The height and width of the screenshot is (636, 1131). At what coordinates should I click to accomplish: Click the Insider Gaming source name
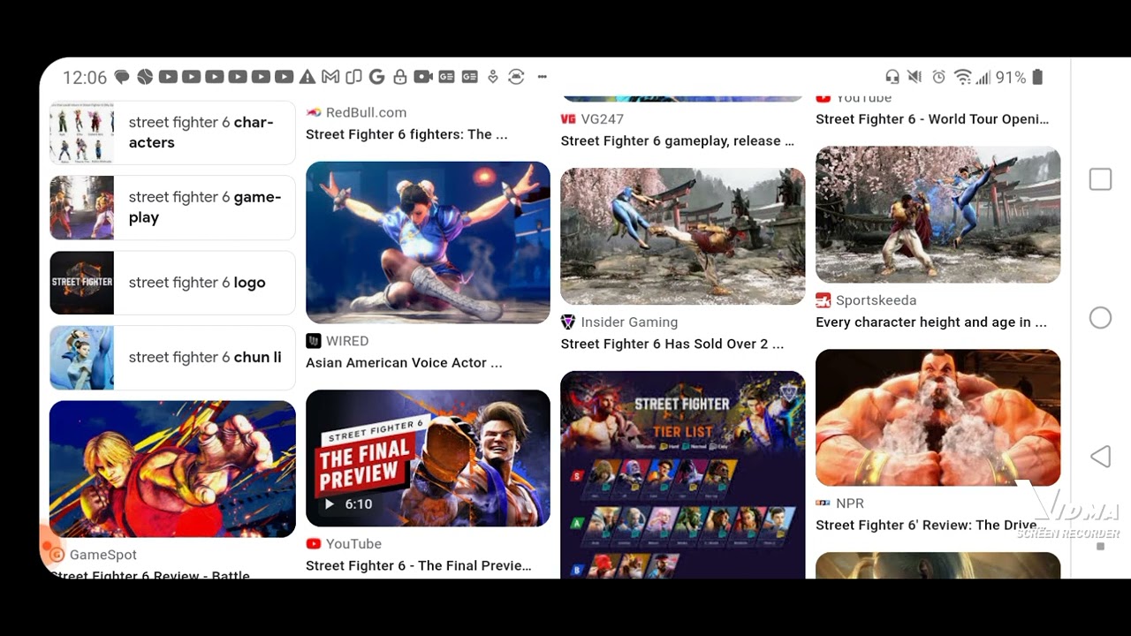629,322
